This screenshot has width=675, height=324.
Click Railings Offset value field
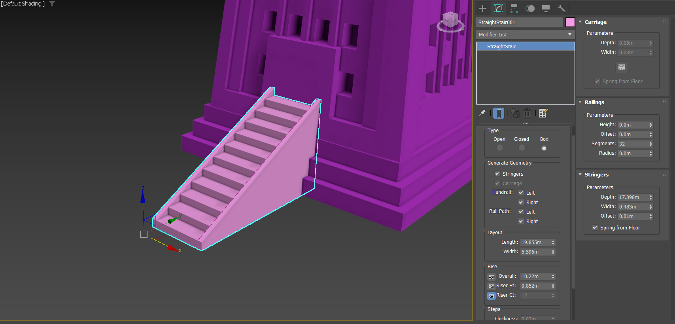(x=633, y=135)
